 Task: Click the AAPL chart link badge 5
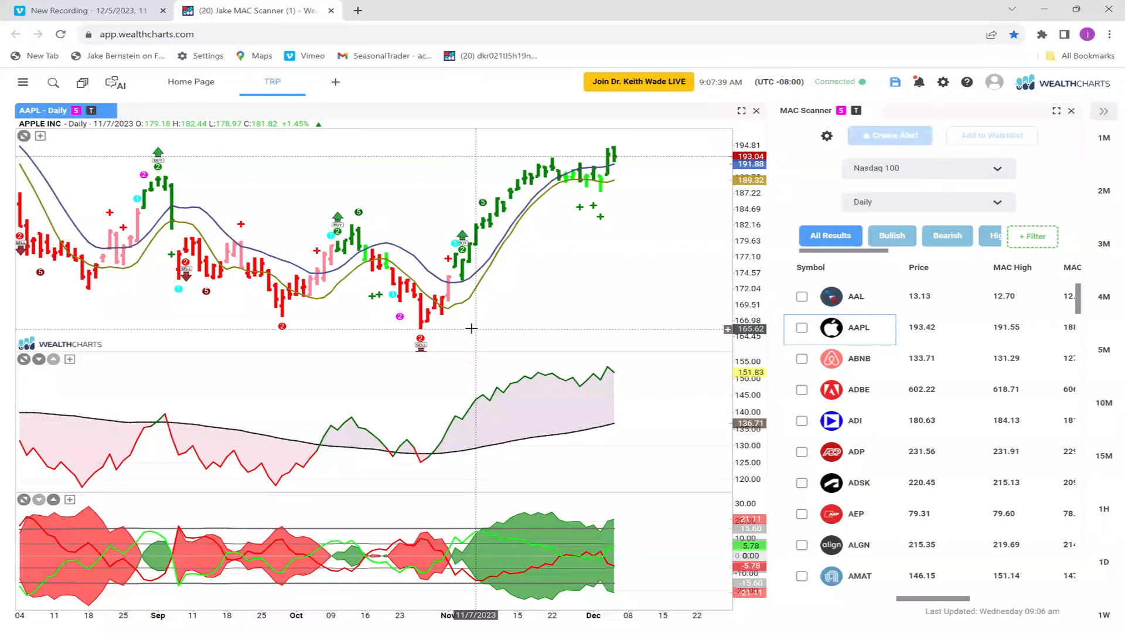[76, 110]
